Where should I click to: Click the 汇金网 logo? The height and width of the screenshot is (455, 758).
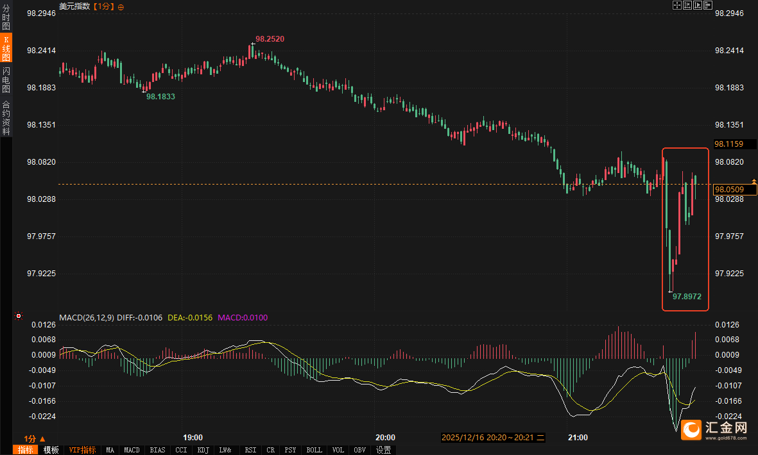[714, 429]
